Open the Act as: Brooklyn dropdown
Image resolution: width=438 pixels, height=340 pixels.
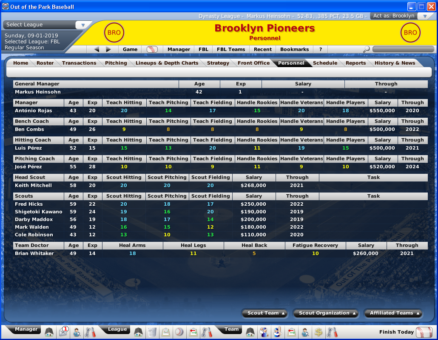click(425, 16)
